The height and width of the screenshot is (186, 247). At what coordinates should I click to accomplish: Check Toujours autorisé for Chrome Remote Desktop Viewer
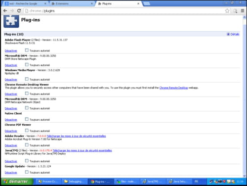tap(27, 93)
